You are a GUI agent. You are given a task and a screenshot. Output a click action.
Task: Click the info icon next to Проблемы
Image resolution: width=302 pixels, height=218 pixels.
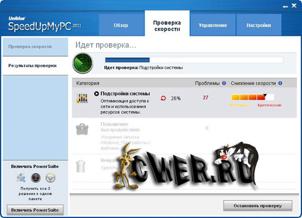(224, 83)
